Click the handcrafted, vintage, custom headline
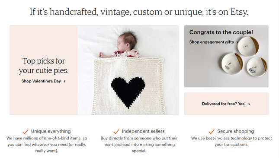279x158 pixels. [x=139, y=12]
